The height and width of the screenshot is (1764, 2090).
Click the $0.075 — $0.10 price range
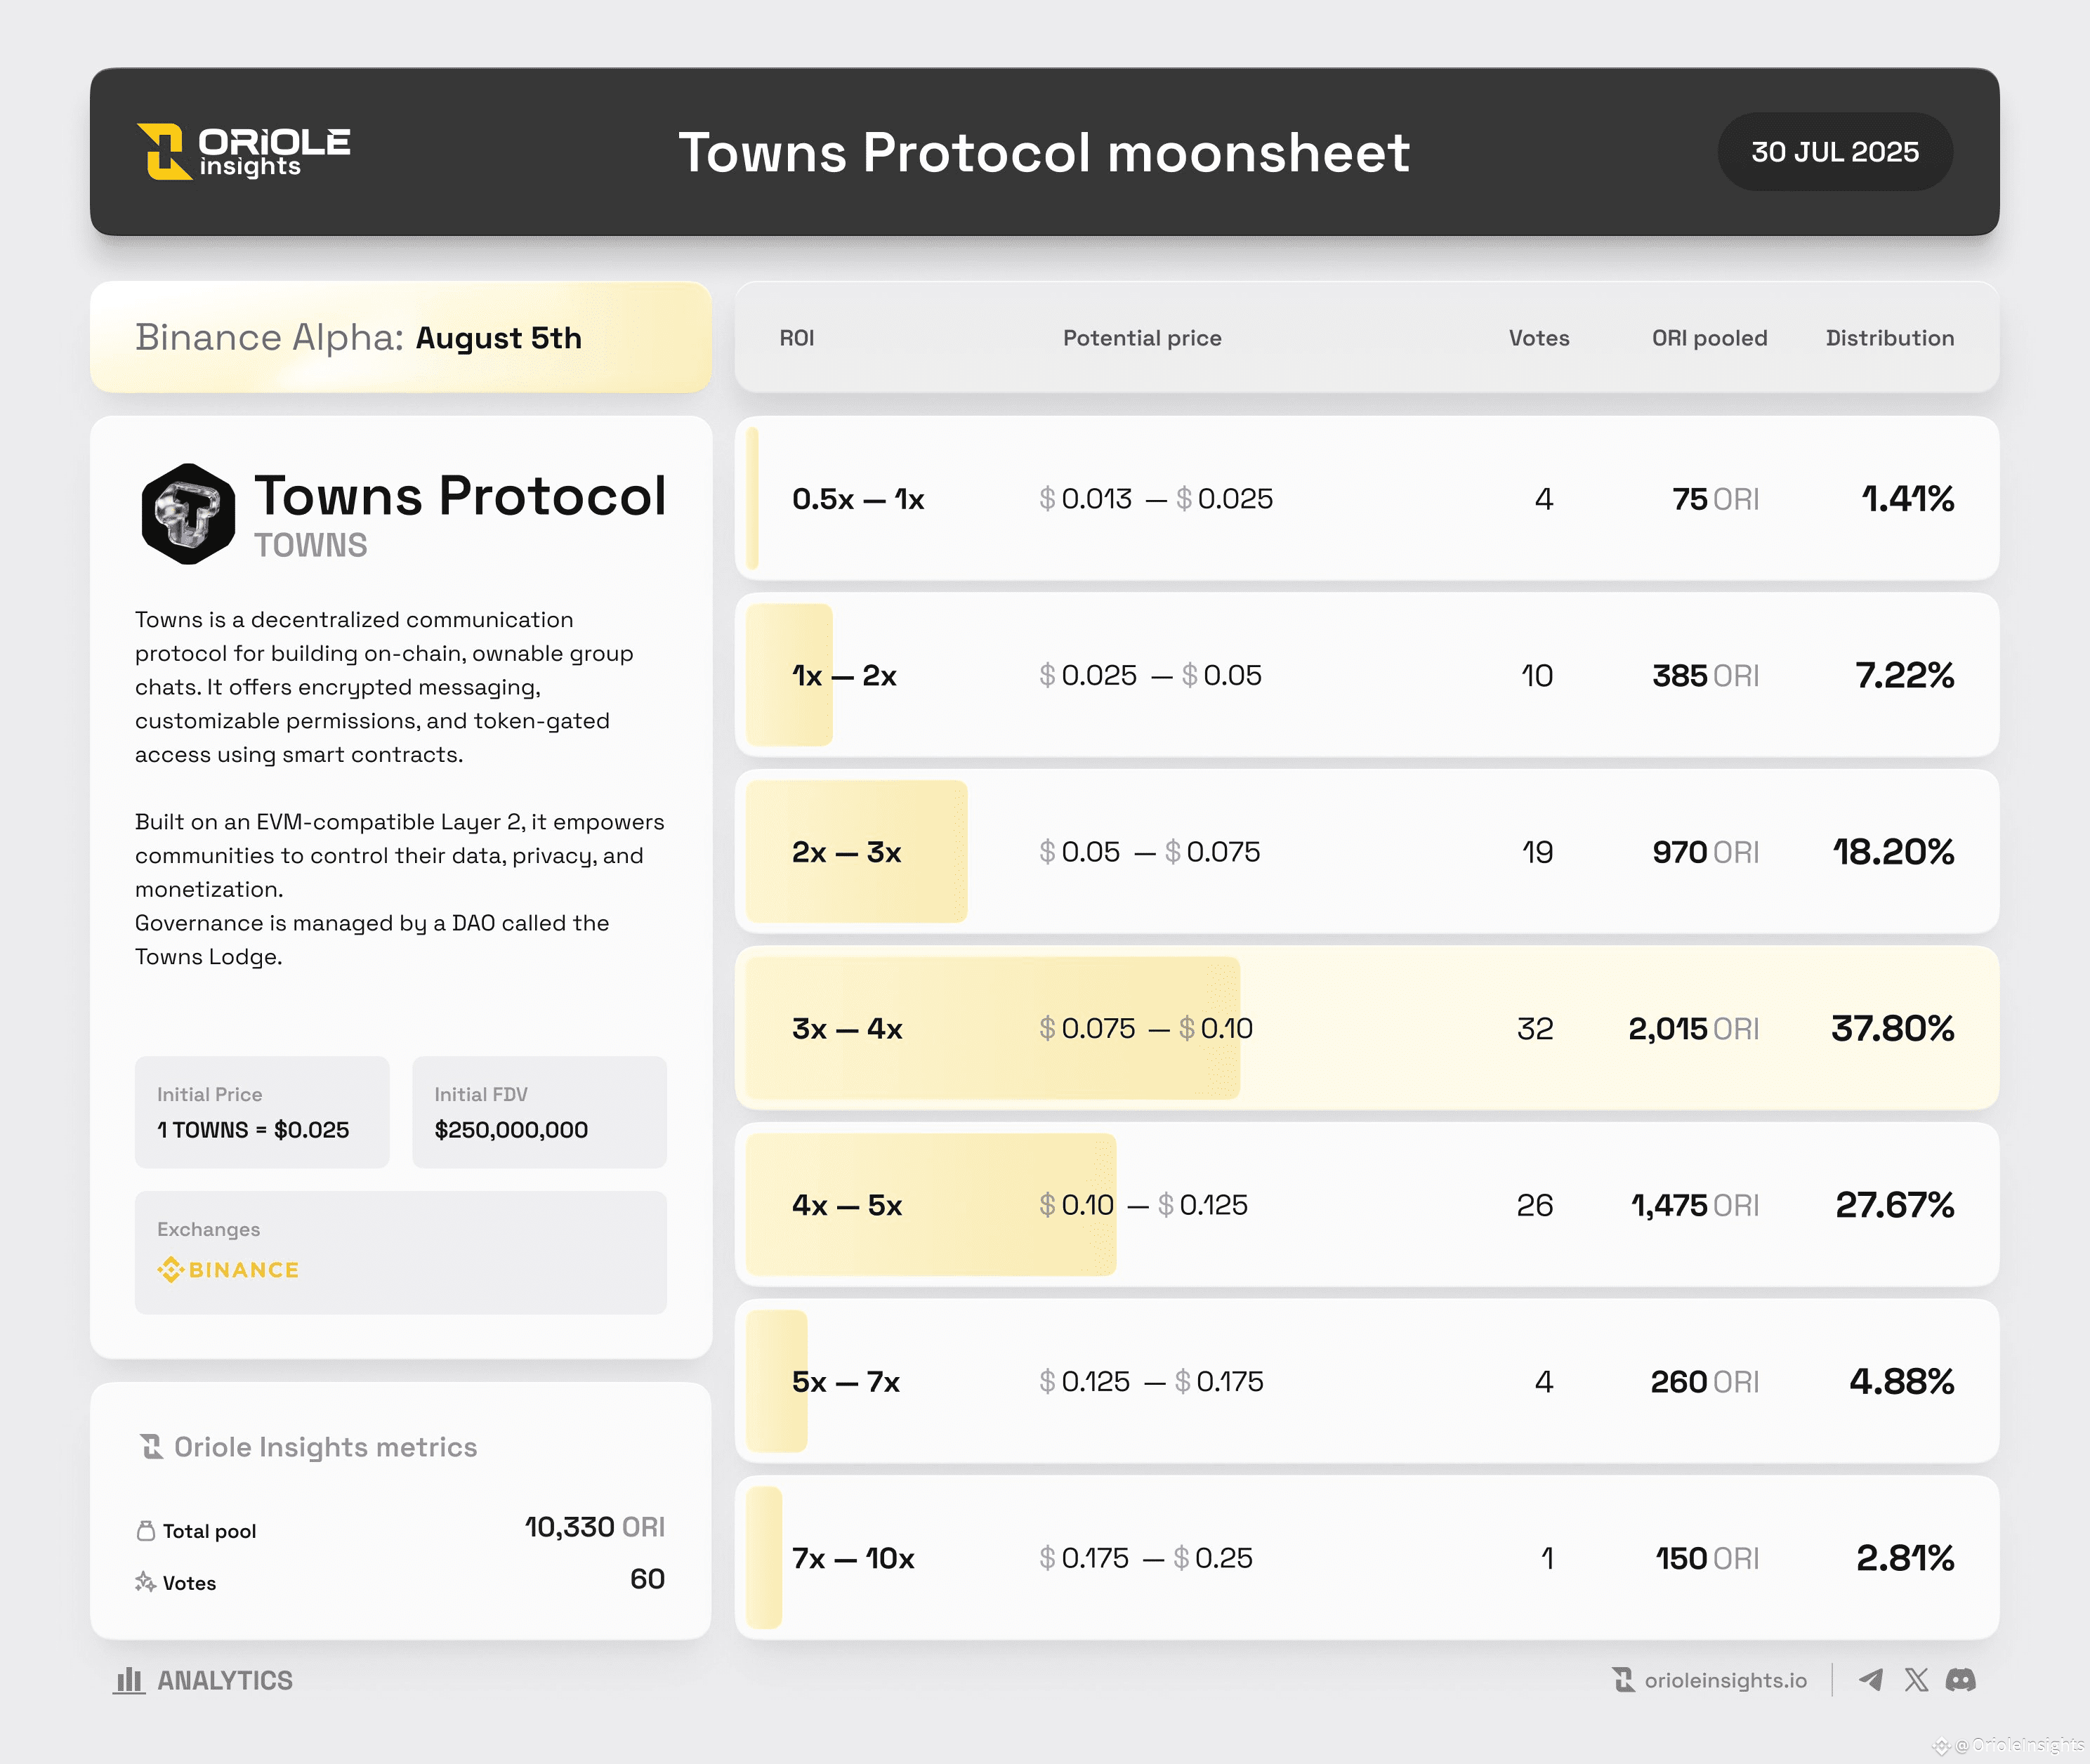[x=1146, y=1029]
